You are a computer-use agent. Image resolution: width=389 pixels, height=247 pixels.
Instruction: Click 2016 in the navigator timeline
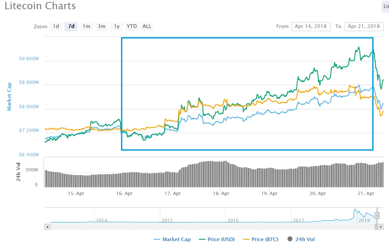(x=233, y=220)
